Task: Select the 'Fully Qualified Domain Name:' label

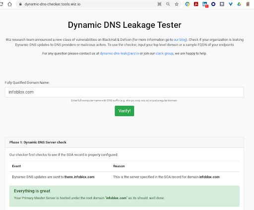Action: coord(27,83)
